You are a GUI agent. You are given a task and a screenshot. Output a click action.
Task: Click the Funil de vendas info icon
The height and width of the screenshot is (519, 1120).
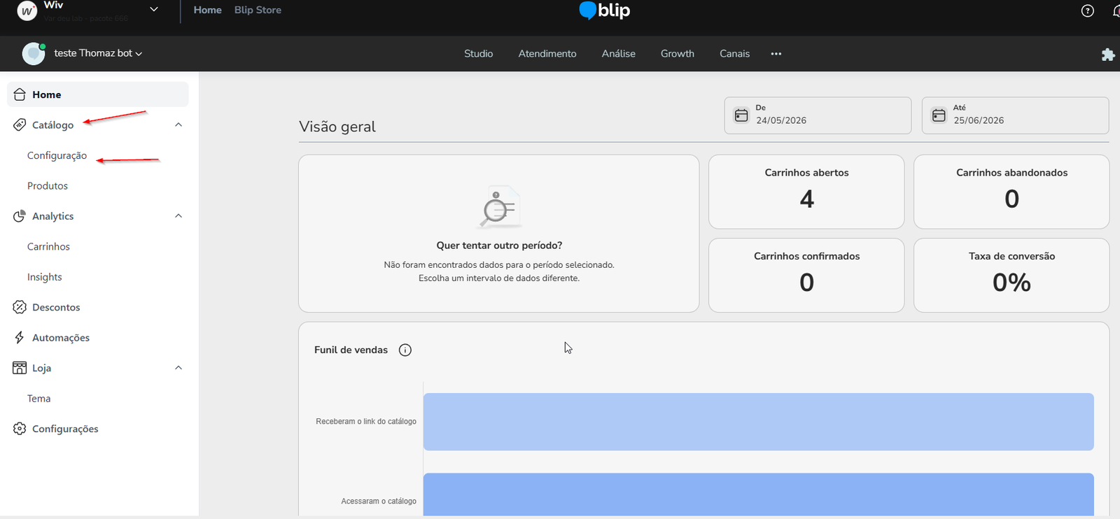405,350
